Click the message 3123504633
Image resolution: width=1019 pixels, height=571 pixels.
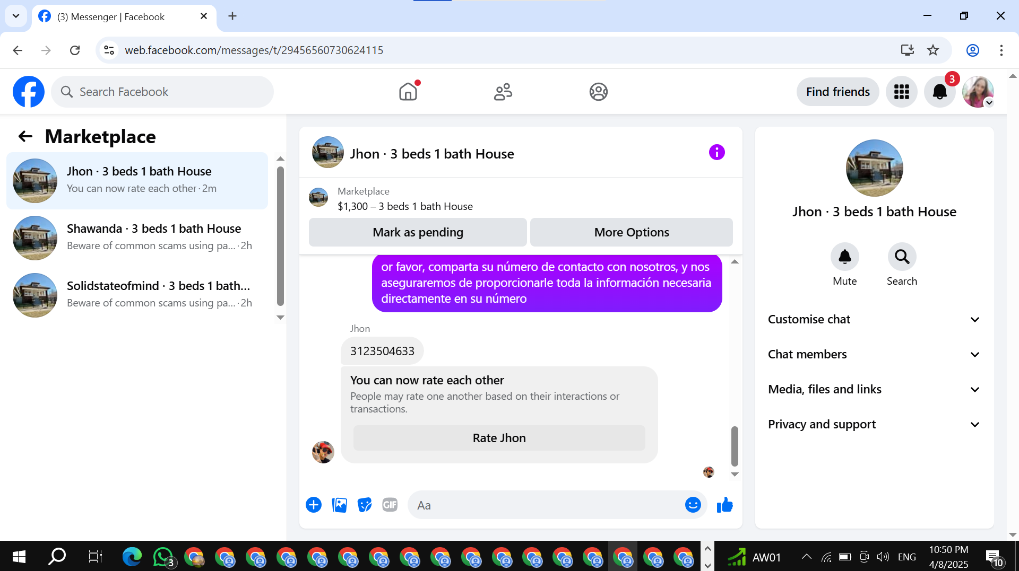pos(382,351)
